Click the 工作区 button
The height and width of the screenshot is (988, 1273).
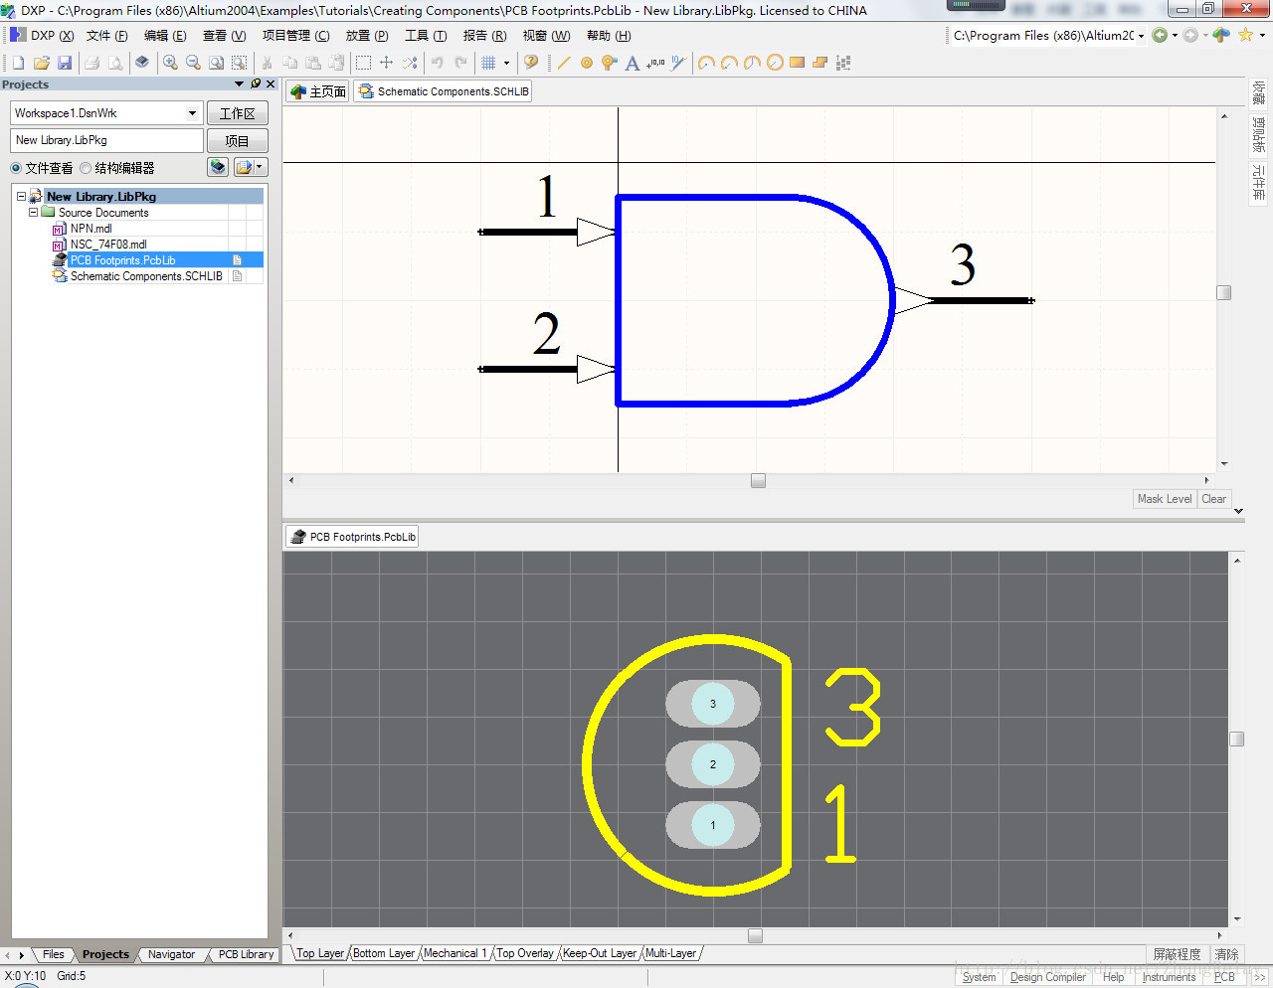(x=237, y=113)
